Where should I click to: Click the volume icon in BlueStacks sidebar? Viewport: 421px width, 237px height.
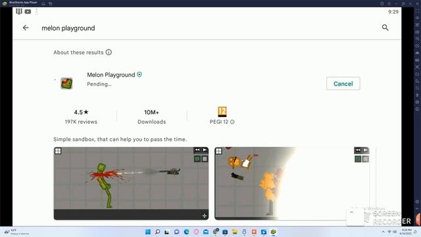coord(417,18)
